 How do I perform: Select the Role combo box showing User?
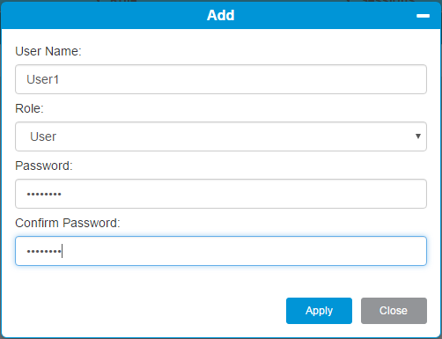pyautogui.click(x=221, y=136)
